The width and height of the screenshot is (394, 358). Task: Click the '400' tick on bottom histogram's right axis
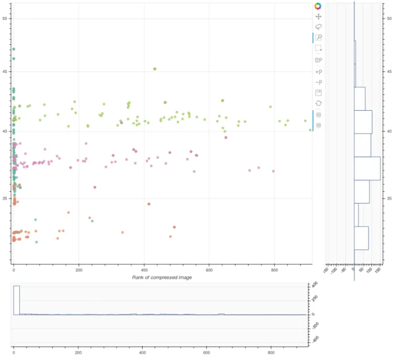click(x=315, y=284)
